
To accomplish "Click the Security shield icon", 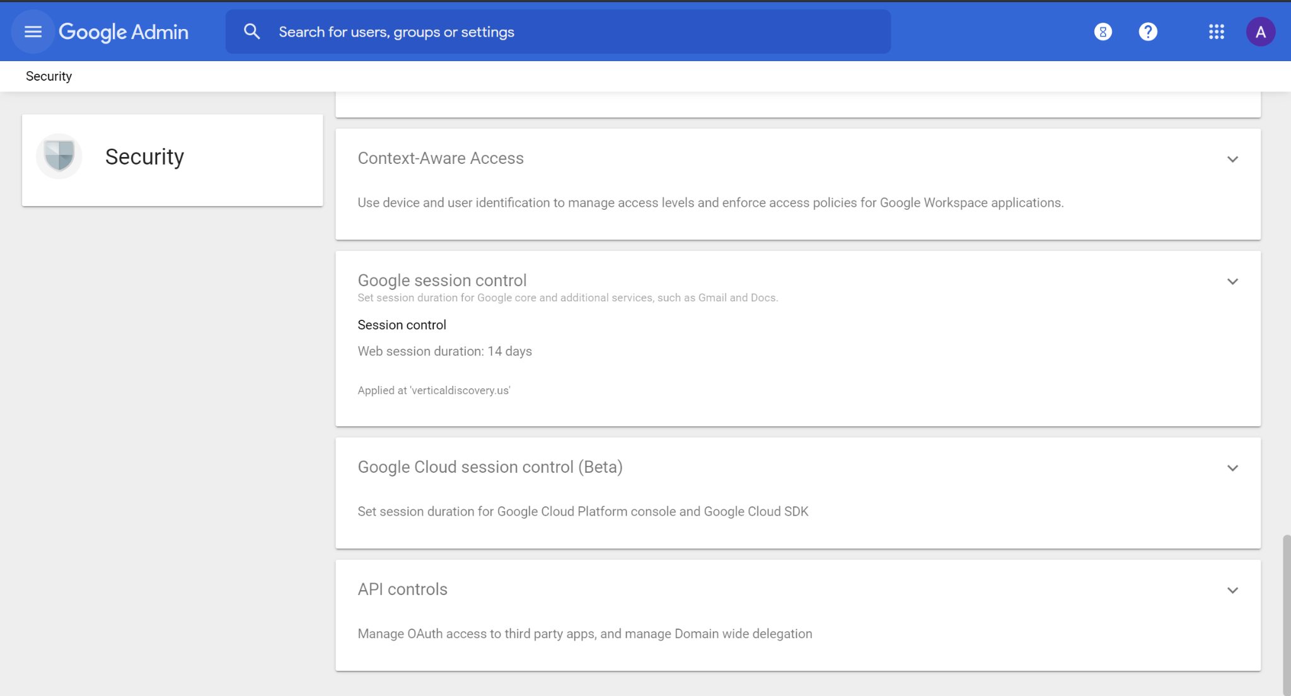I will [x=59, y=156].
